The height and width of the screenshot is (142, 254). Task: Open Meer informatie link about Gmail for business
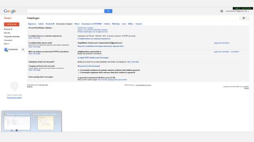point(133,62)
